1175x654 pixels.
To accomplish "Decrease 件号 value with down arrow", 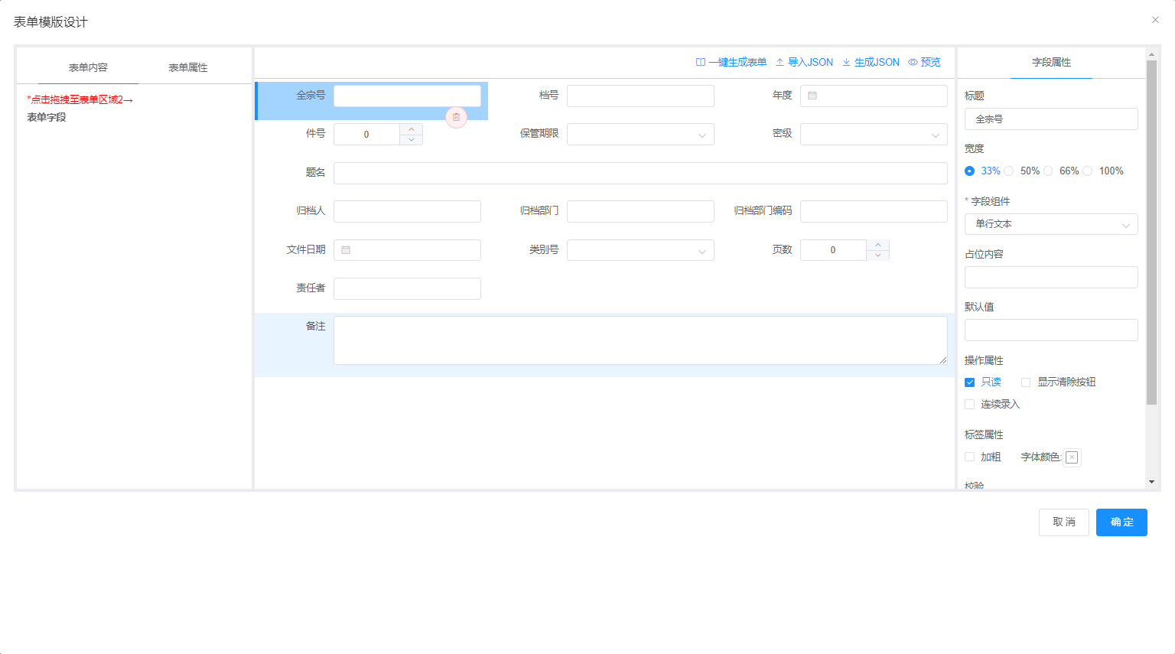I will (412, 140).
